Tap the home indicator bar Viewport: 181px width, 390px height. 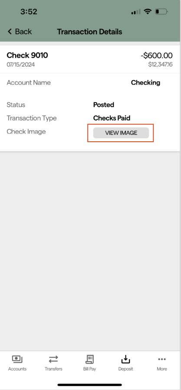pos(89,385)
